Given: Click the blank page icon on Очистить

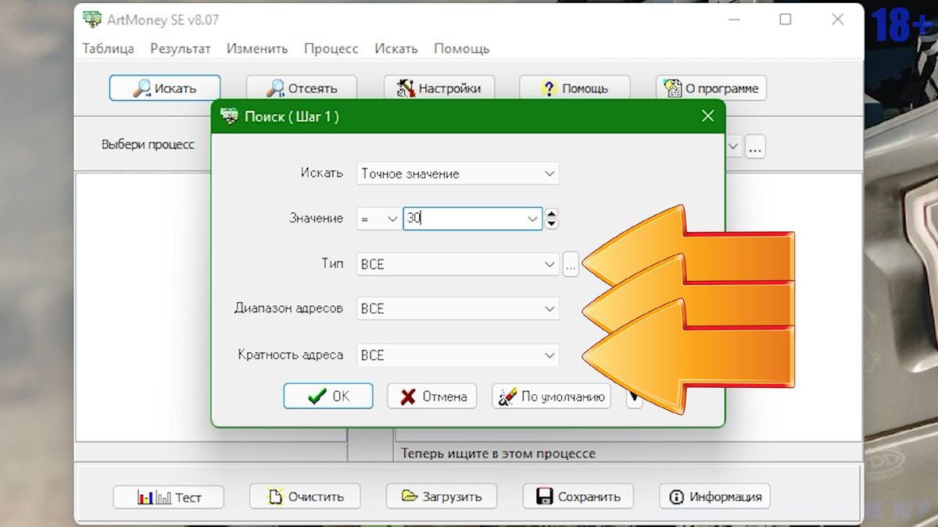Looking at the screenshot, I should pos(275,496).
